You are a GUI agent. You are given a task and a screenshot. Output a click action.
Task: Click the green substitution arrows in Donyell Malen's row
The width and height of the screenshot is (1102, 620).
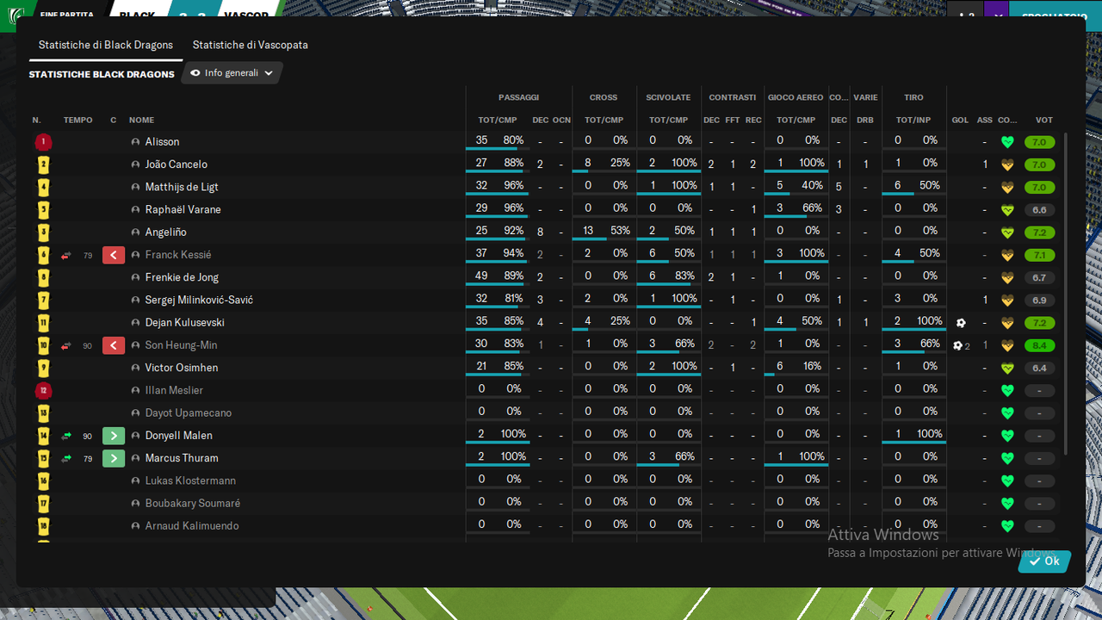pos(66,436)
